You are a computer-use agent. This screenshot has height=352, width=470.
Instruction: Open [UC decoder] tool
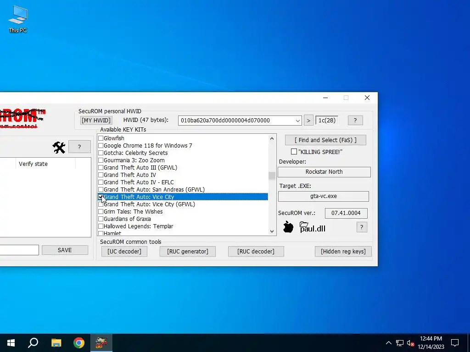124,252
